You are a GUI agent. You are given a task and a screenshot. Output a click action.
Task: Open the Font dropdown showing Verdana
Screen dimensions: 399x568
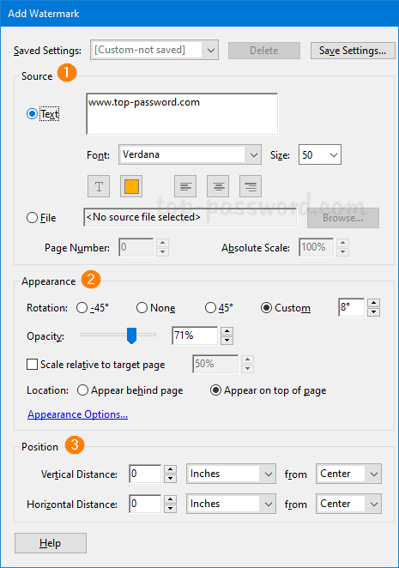click(x=190, y=154)
